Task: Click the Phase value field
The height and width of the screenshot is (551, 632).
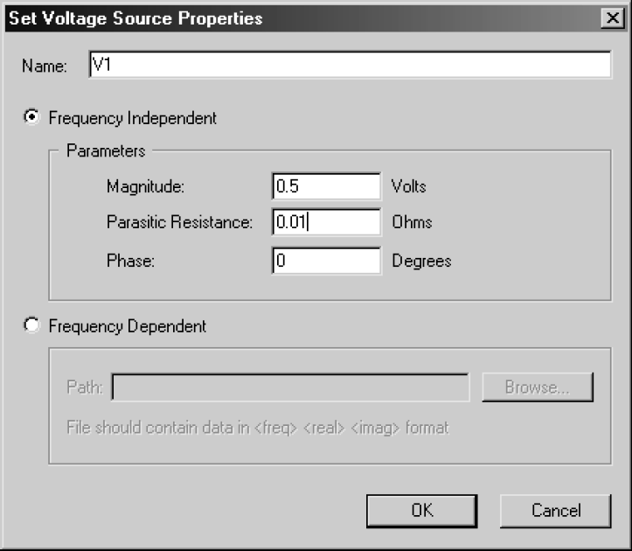Action: pos(325,261)
